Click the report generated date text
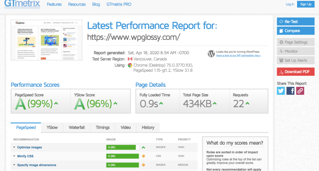 pyautogui.click(x=158, y=53)
